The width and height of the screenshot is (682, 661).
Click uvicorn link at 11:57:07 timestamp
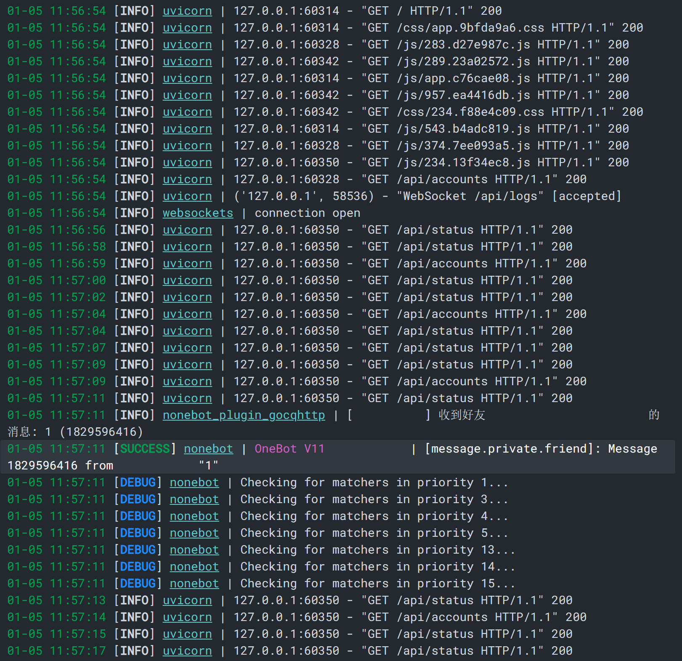point(187,348)
